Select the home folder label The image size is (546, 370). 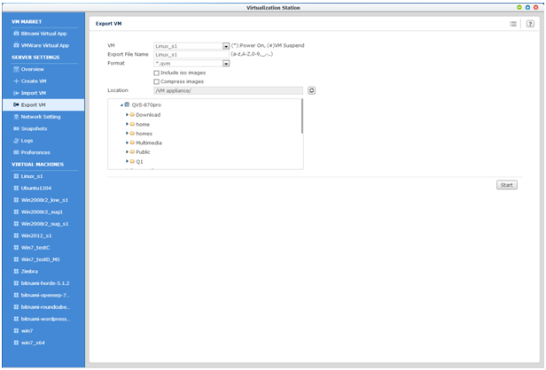(143, 124)
